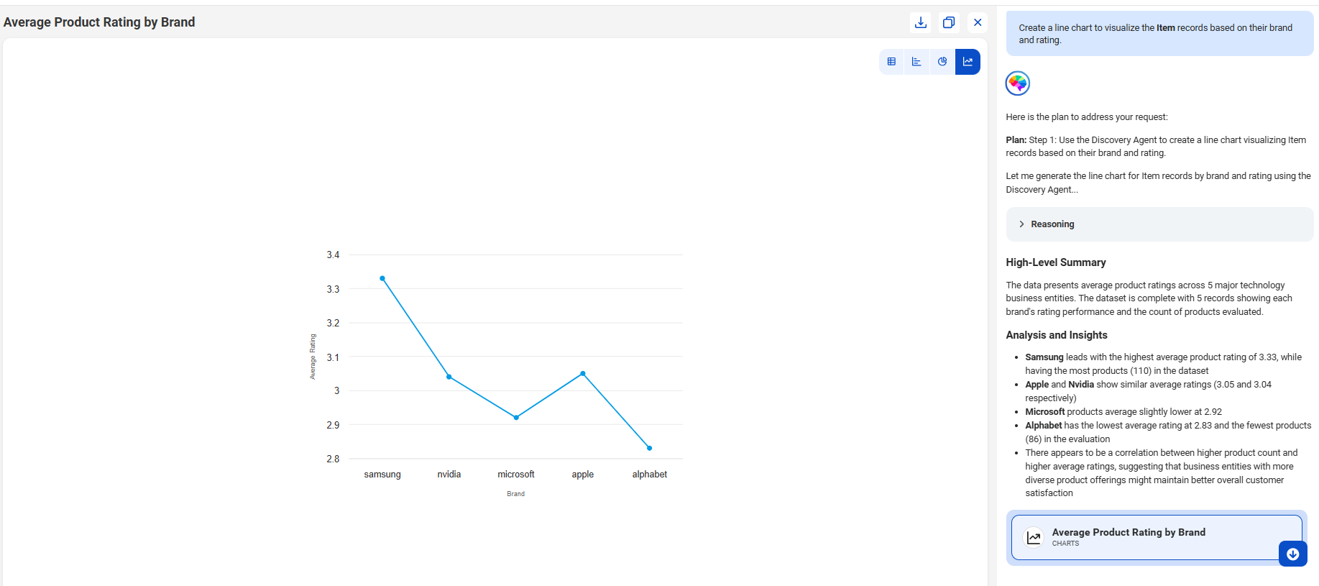Copy the chart with duplicate icon
This screenshot has width=1319, height=586.
tap(949, 22)
